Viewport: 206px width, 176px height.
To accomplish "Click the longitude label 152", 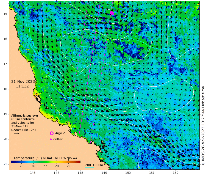I will 176,173.
